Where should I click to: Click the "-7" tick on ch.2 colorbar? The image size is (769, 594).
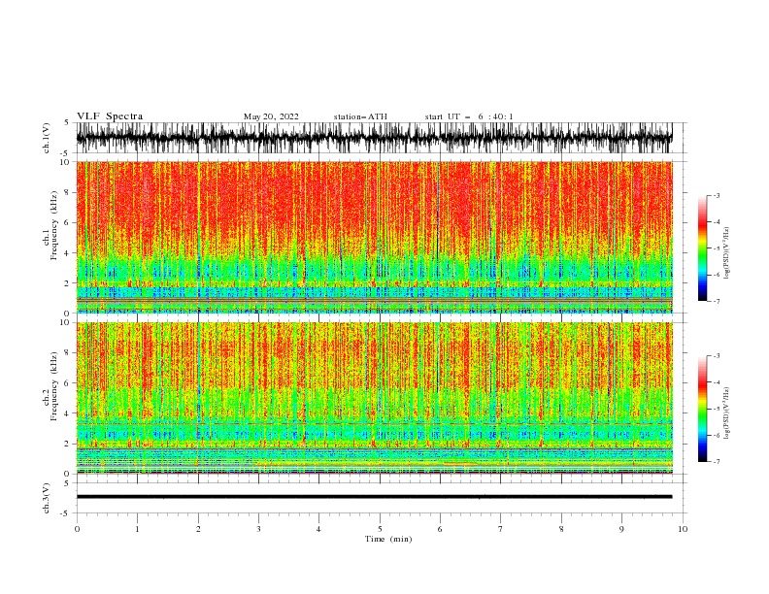(717, 462)
